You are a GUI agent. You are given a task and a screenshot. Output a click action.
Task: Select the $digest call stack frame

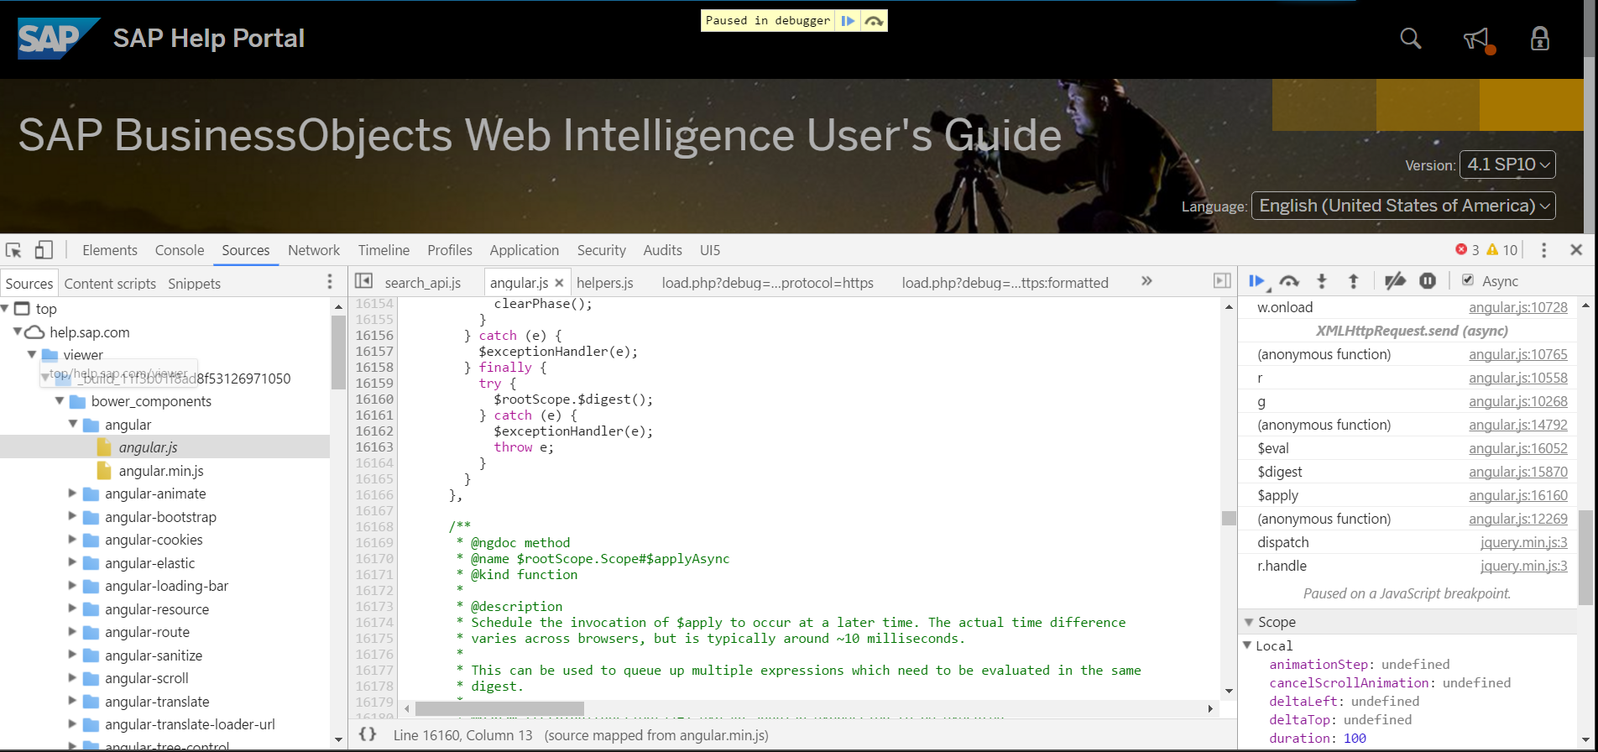point(1407,472)
